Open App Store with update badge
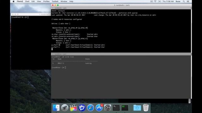202x113 pixels. click(x=99, y=108)
